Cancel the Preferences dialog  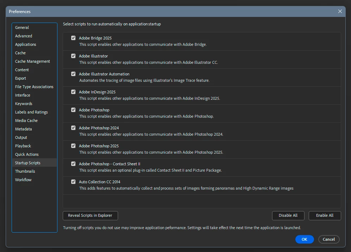coord(328,239)
